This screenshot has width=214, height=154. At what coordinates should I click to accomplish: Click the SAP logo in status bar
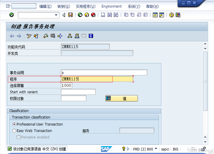107,149
